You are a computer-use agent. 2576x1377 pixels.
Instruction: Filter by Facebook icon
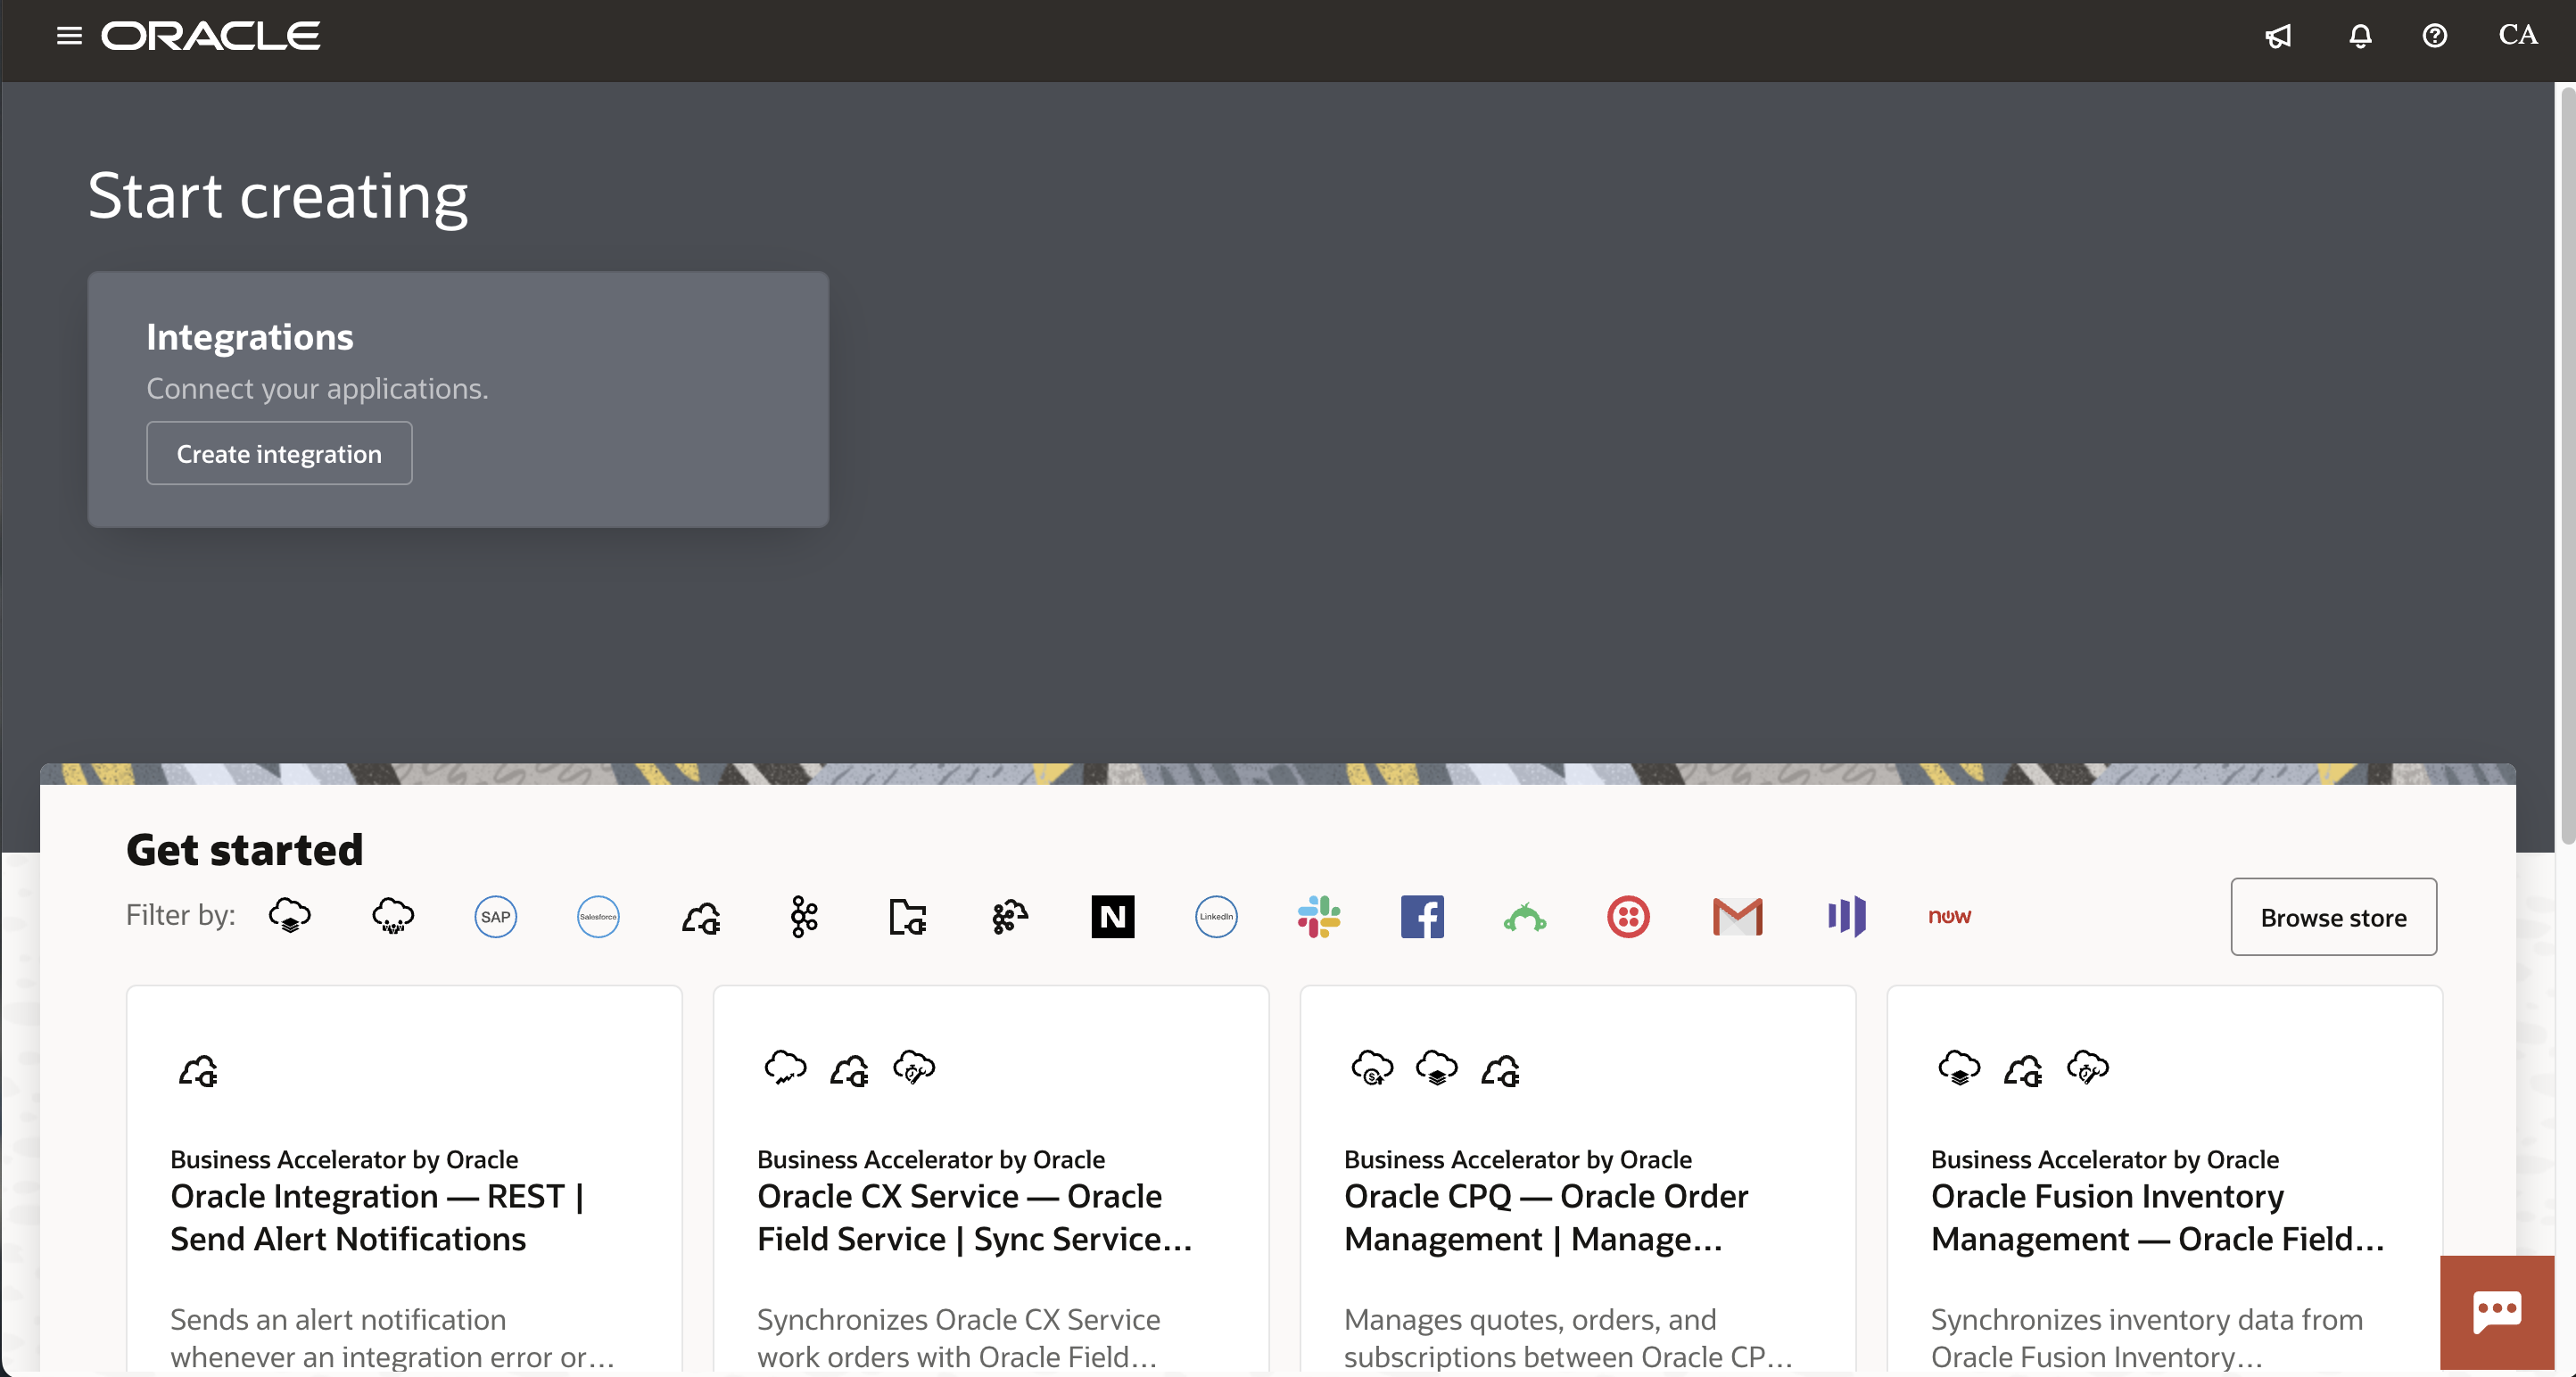coord(1422,916)
